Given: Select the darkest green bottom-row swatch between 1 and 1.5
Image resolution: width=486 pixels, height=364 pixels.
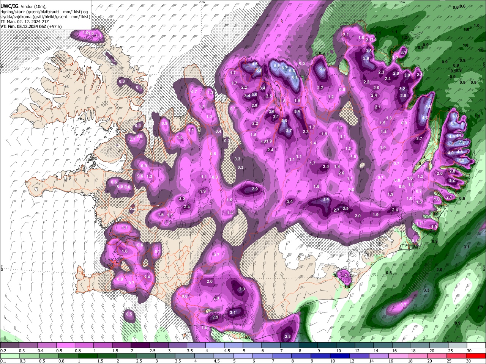Looking at the screenshot, I should 88,356.
